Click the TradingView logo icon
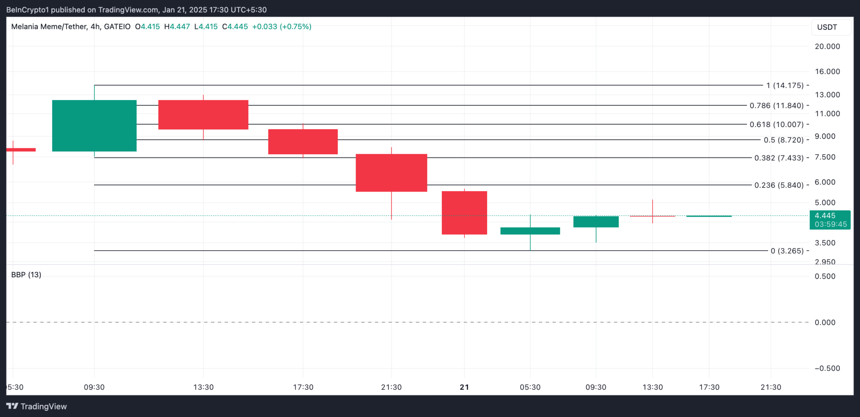Screen dimensions: 860x417 click(12, 406)
